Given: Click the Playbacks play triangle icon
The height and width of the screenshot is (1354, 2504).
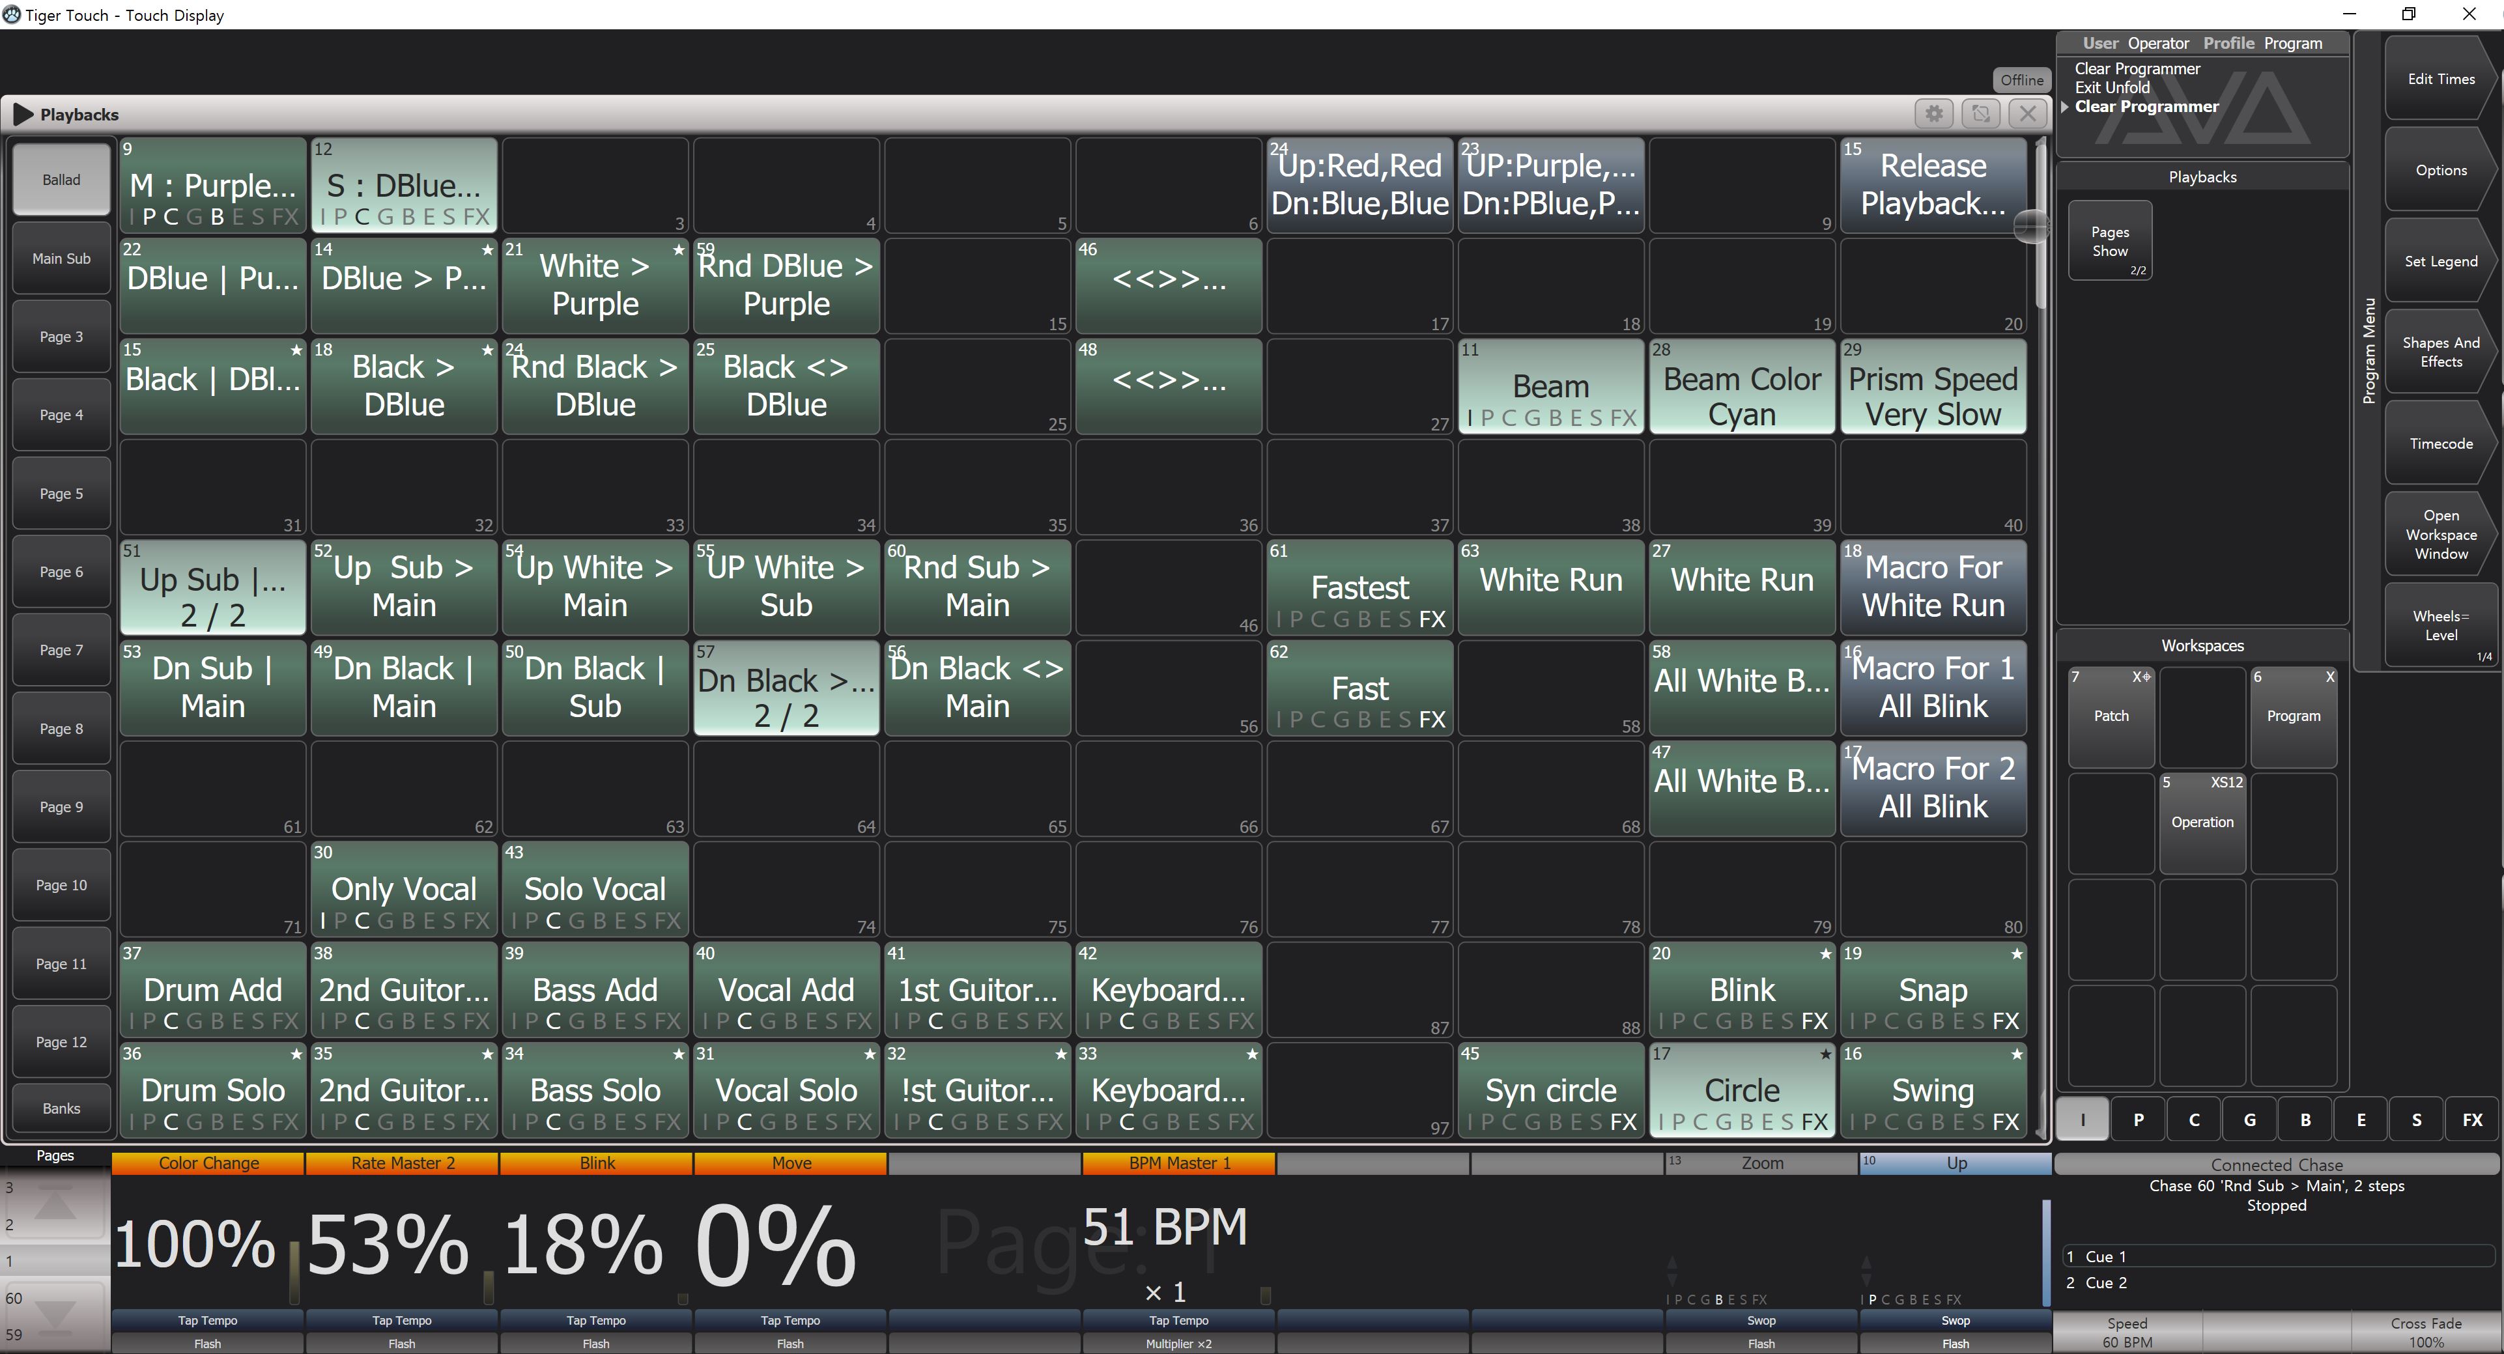Looking at the screenshot, I should pos(22,115).
